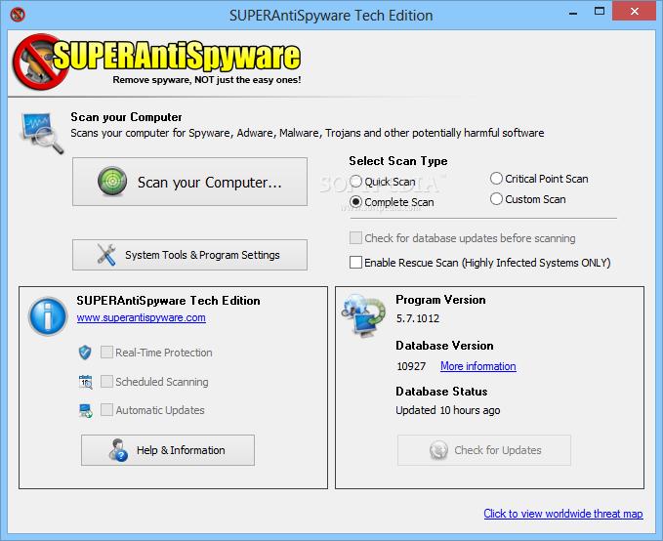Click the Real-Time Protection shield icon
663x541 pixels.
click(85, 352)
